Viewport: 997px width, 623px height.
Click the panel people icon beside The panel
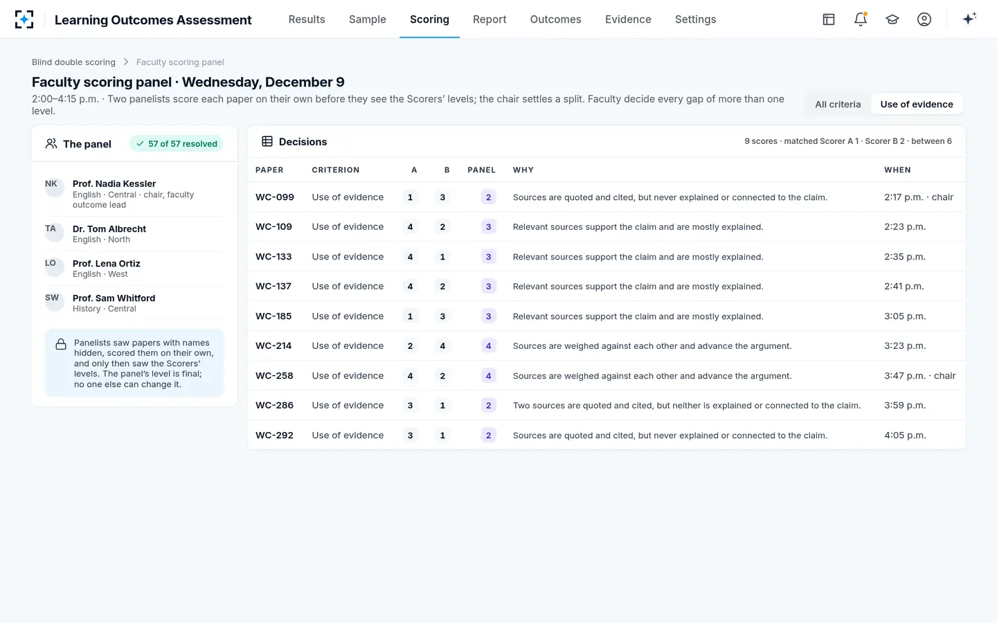[x=51, y=144]
